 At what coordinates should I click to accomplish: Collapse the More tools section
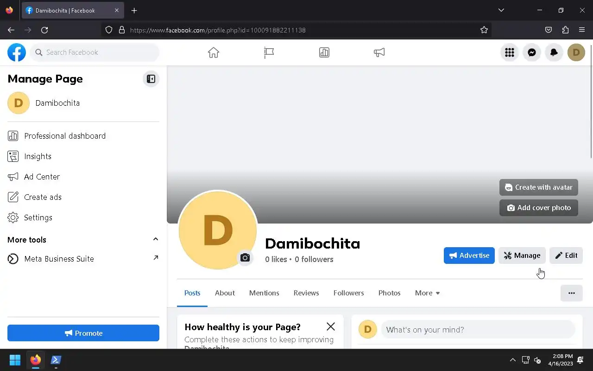pos(156,239)
